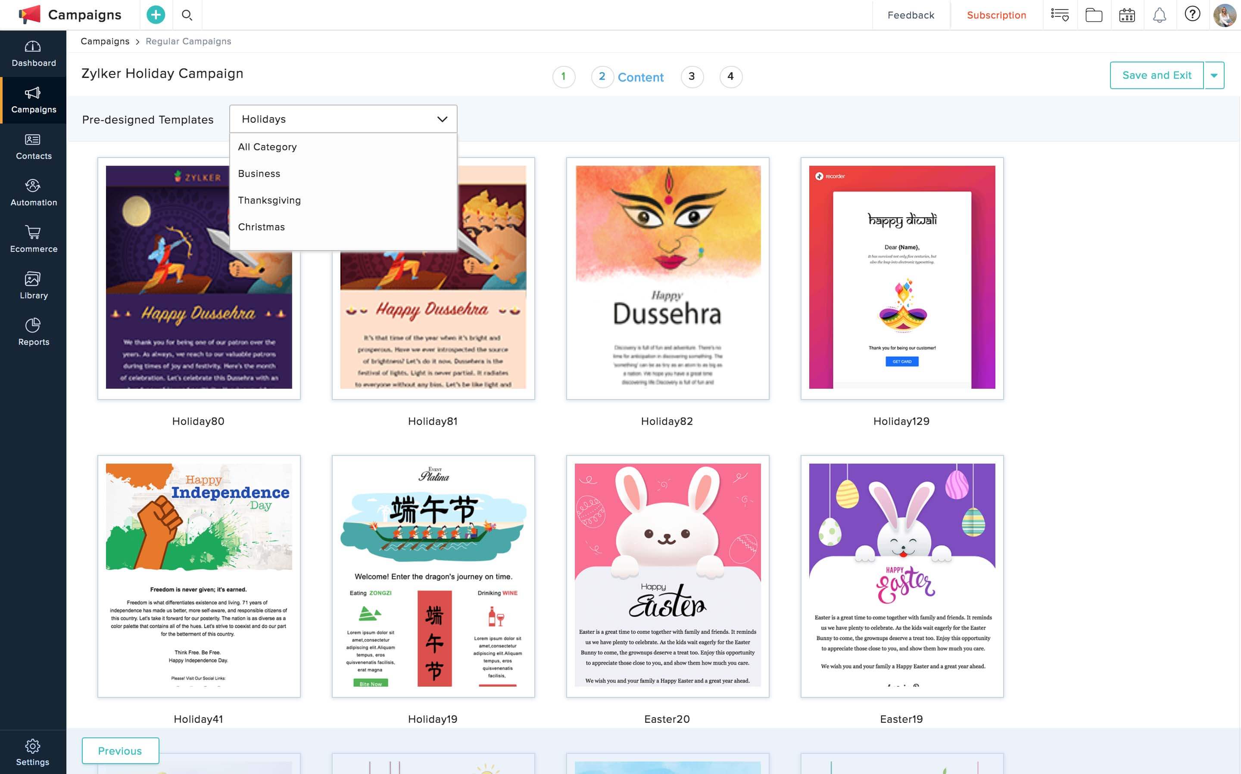Click the Campaigns megaphone logo
This screenshot has height=774, width=1241.
(x=30, y=14)
